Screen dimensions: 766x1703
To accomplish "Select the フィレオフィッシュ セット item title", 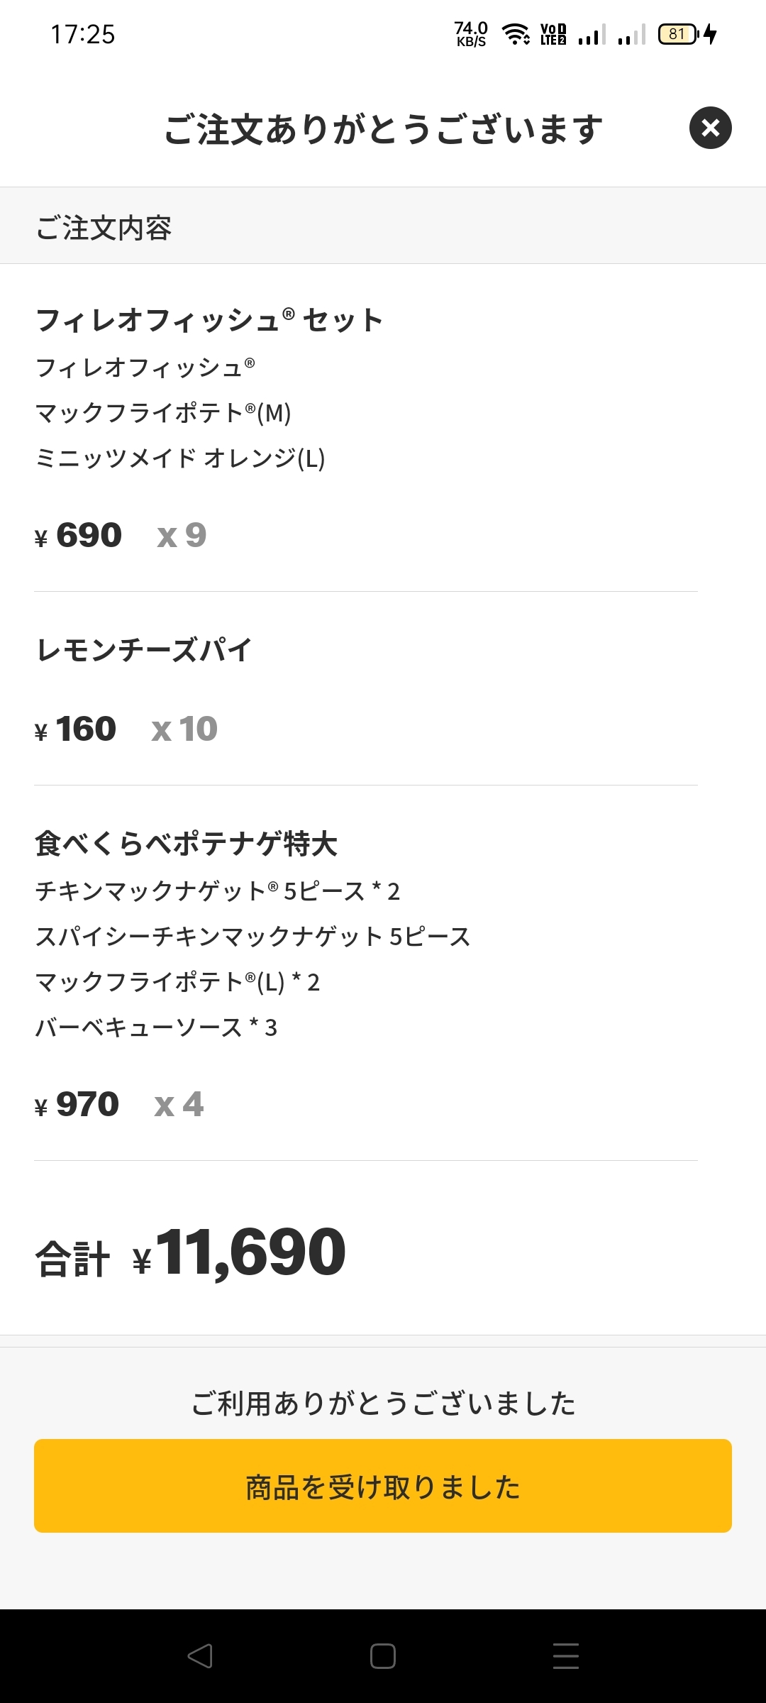I will coord(209,320).
